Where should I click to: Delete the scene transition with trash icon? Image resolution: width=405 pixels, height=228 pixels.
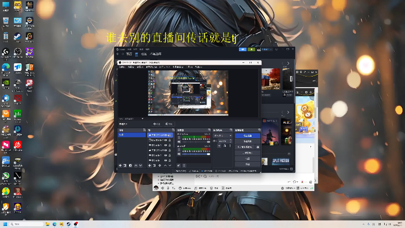click(225, 146)
